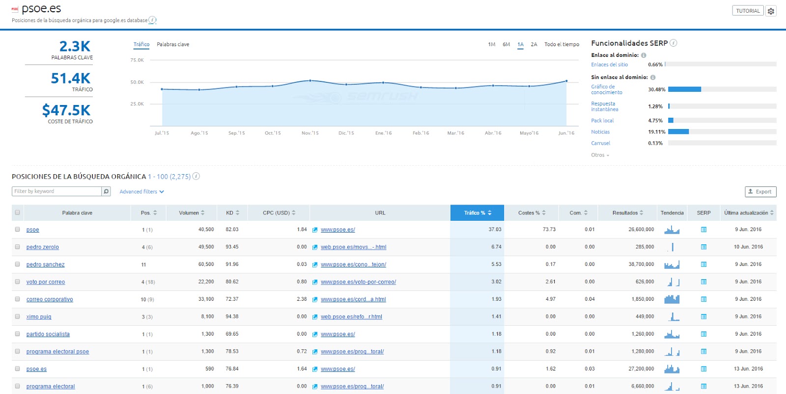Check the box for psoe row
Viewport: 786px width, 394px height.
click(17, 229)
